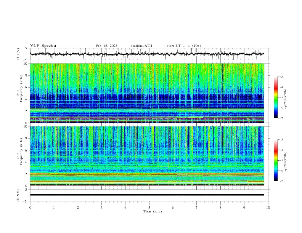The width and height of the screenshot is (302, 233).
Task: Click the '-3' tick on ch.1 color bar
Action: point(281,77)
